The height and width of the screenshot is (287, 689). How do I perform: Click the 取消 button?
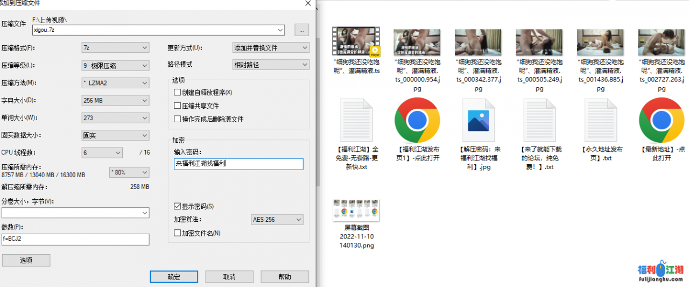click(x=229, y=277)
